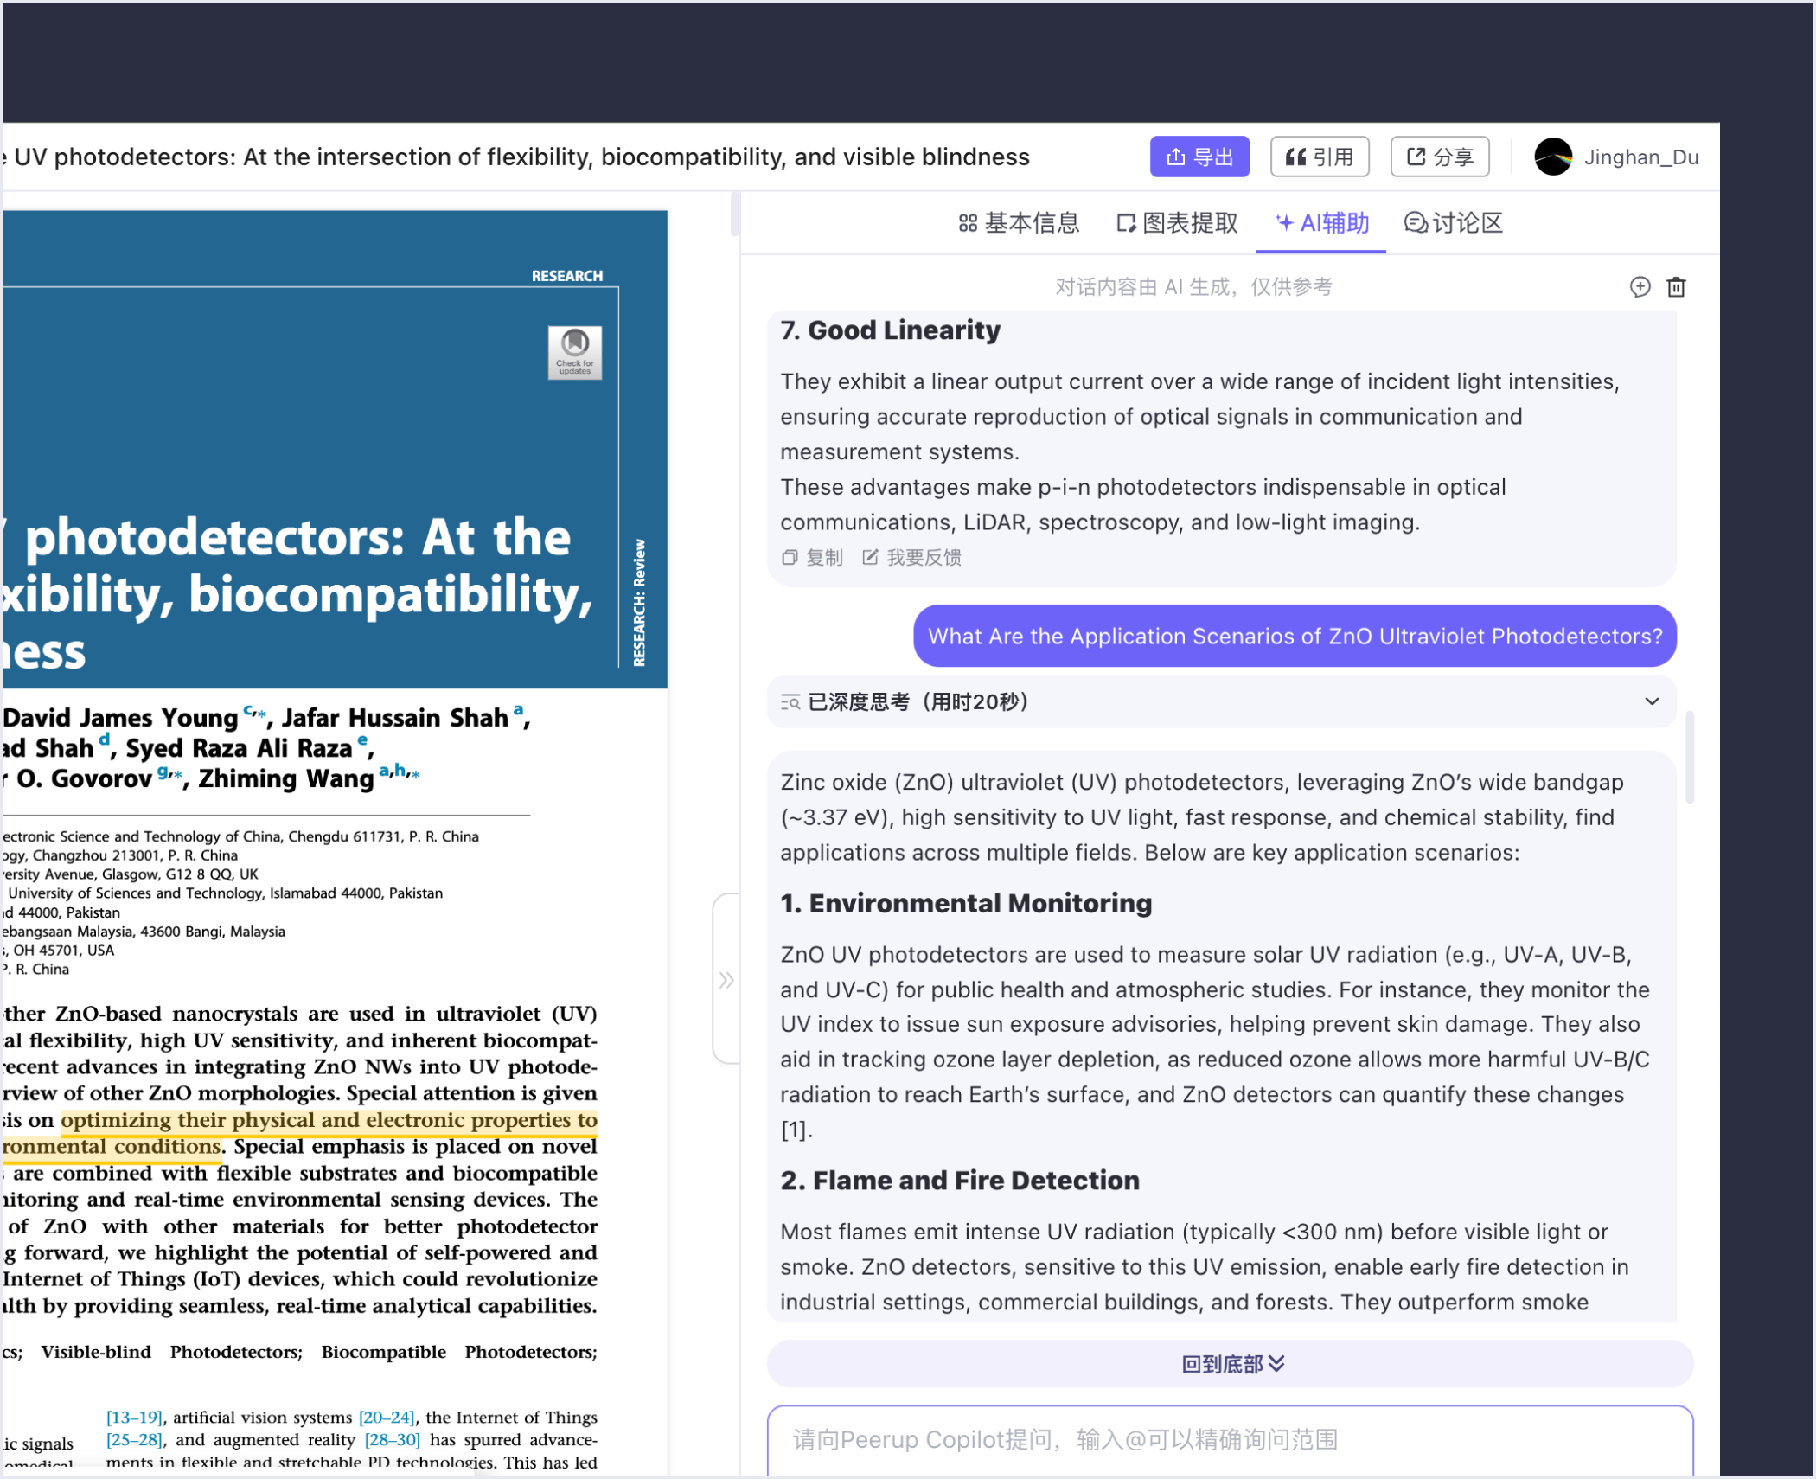
Task: Open Jinghan_Du's profile avatar
Action: pos(1552,157)
